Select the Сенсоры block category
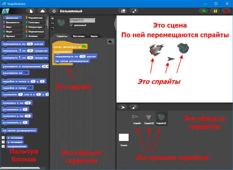233x170 pixels. tap(35, 22)
